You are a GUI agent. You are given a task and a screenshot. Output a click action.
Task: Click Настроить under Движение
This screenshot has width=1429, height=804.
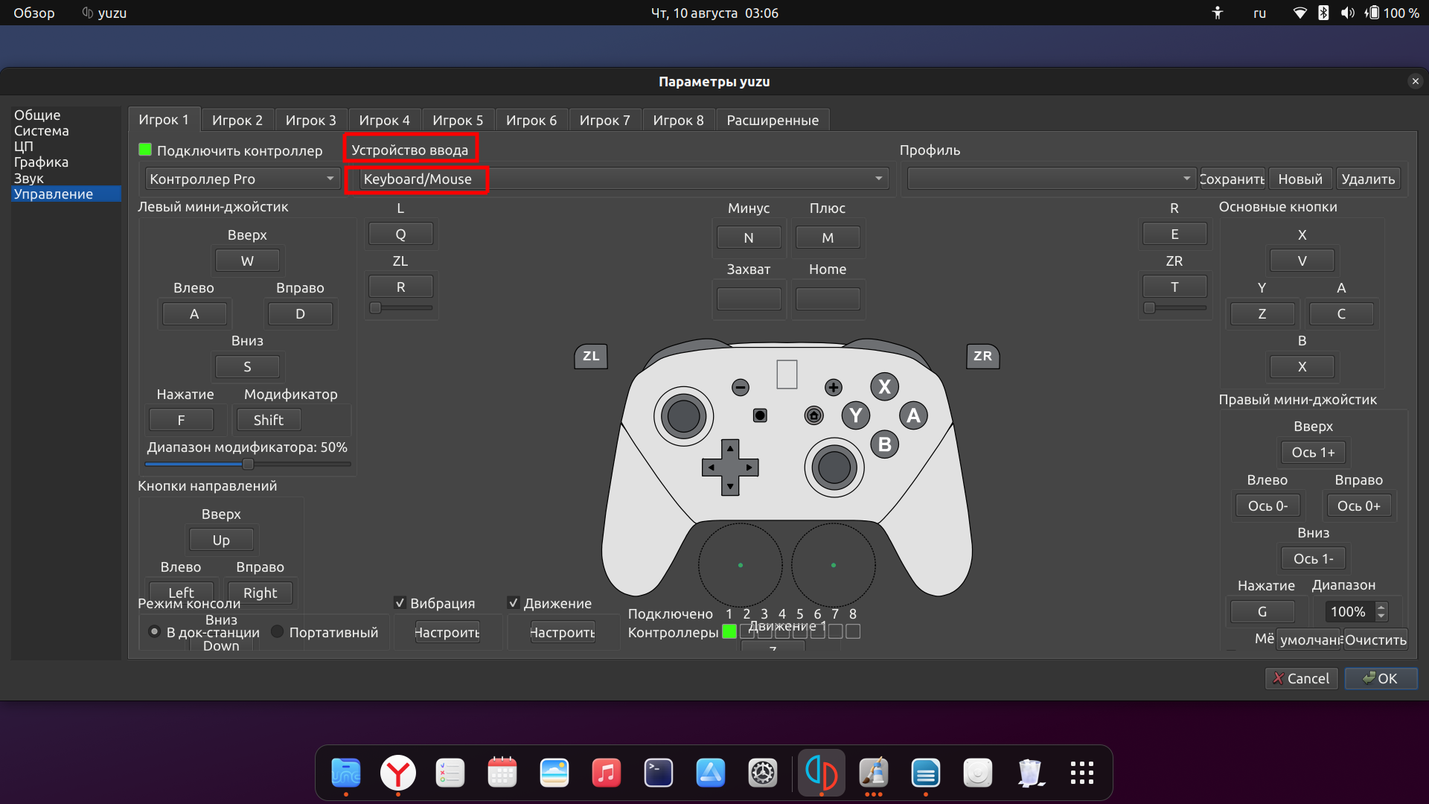pos(563,632)
